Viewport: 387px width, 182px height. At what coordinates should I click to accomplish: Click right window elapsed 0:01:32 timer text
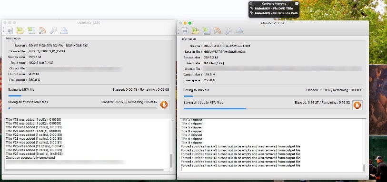click(x=318, y=90)
